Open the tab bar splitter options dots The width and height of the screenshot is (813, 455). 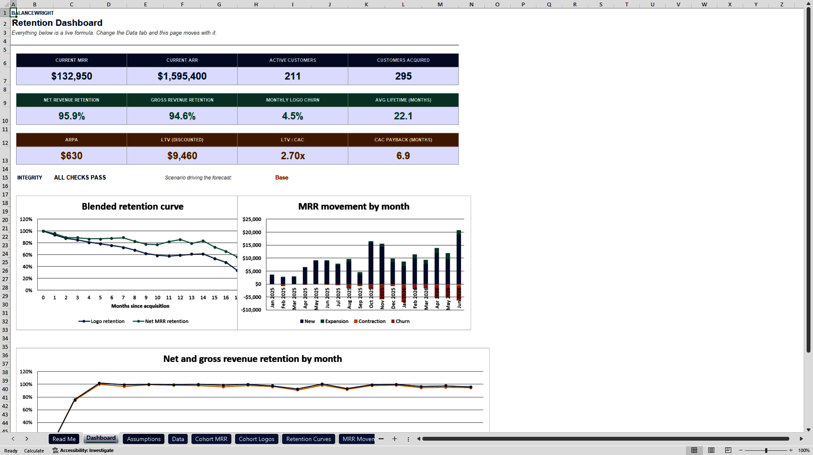pos(408,439)
